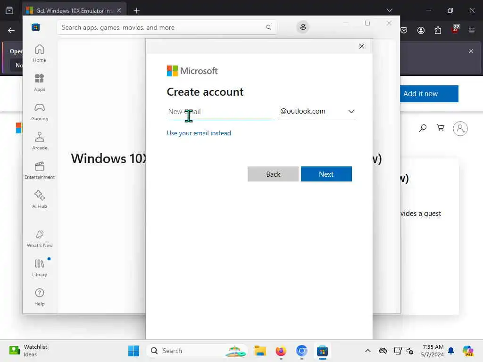The width and height of the screenshot is (483, 362).
Task: Open Copilot preview icon in taskbar
Action: coord(468,351)
